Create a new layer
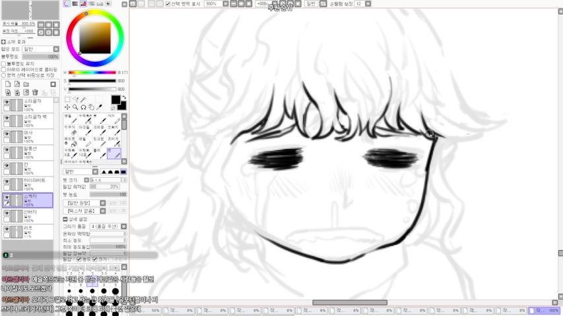This screenshot has height=316, width=563. point(7,84)
